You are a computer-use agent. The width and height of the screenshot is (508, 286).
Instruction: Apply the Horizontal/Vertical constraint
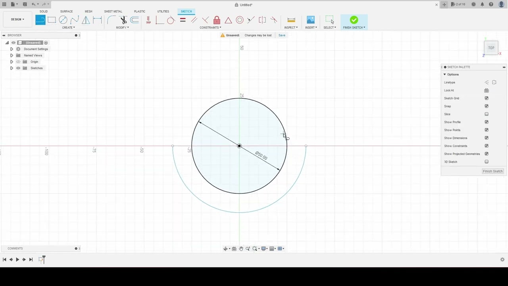(148, 20)
